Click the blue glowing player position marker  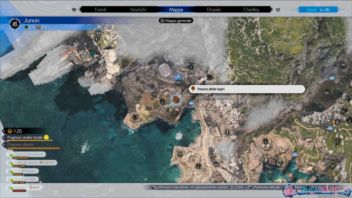(x=178, y=77)
